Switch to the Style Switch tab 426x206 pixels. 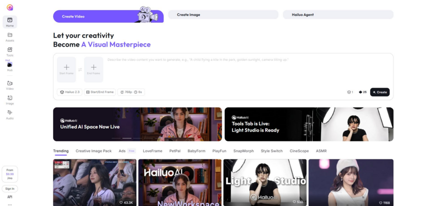tap(272, 151)
